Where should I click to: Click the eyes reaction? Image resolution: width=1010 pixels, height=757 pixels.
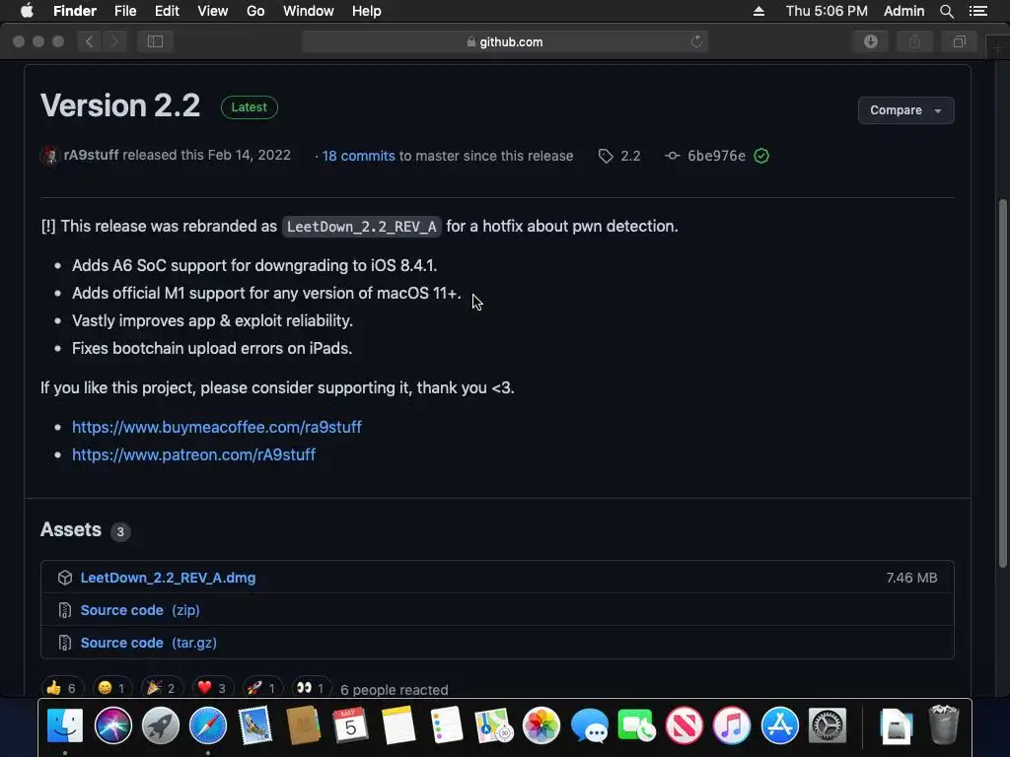pyautogui.click(x=311, y=688)
